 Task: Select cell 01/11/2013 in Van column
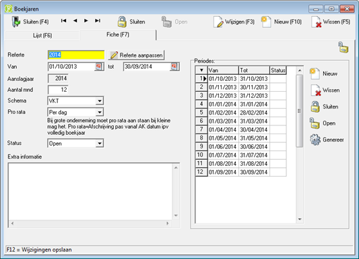click(223, 87)
